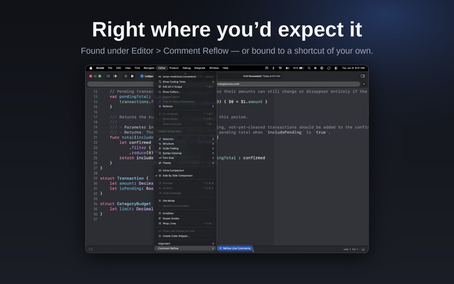The height and width of the screenshot is (284, 454).
Task: Click the Bluetooth icon in menu bar
Action: coord(273,68)
